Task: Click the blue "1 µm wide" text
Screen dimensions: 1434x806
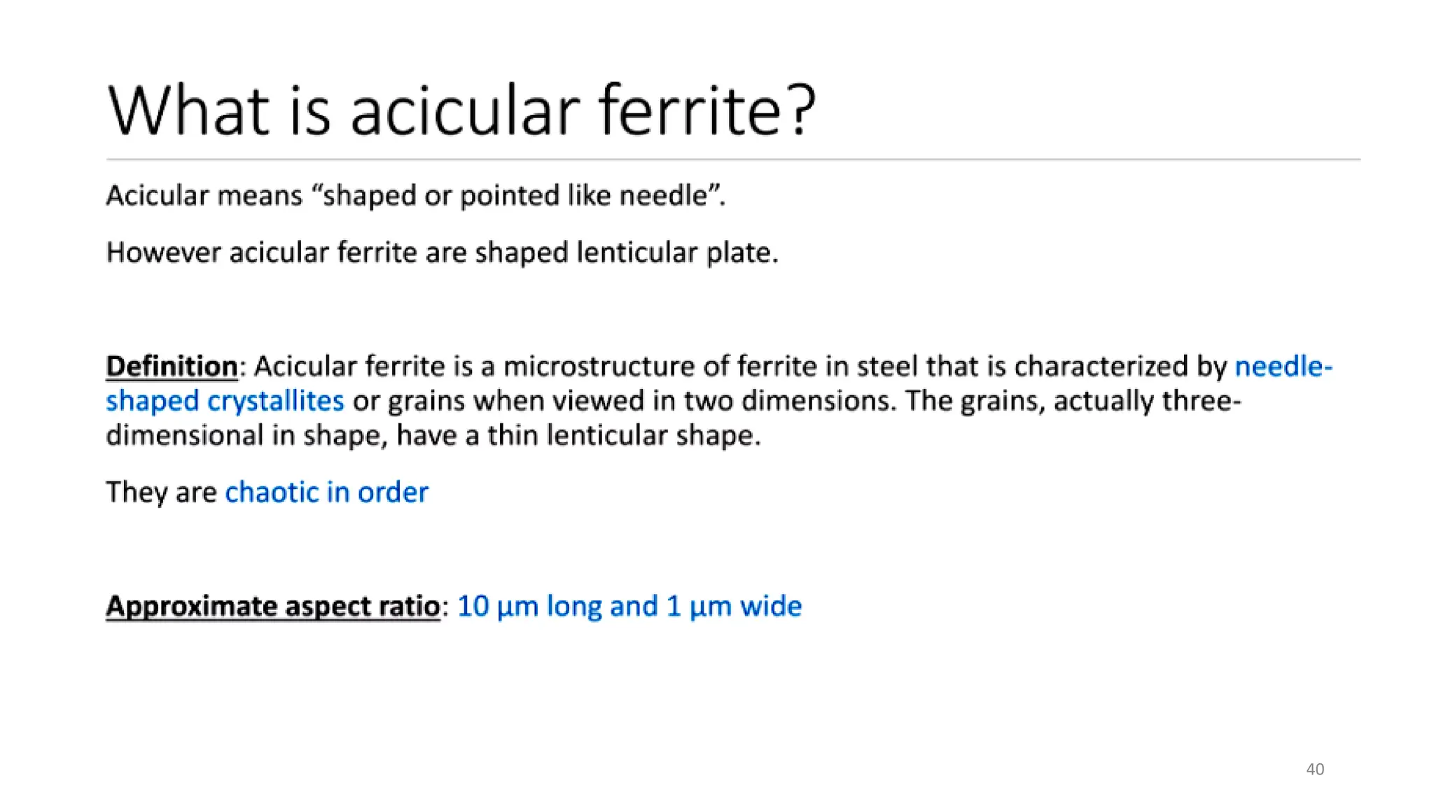Action: [x=734, y=607]
